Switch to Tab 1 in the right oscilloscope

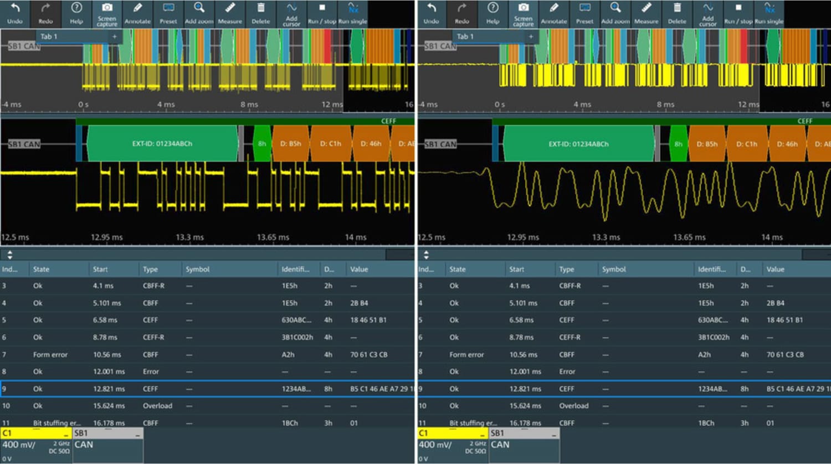tap(489, 37)
